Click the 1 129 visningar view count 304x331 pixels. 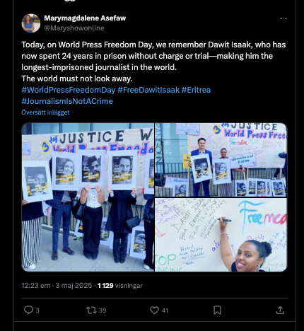[120, 286]
